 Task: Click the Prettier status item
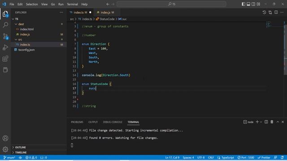[x=264, y=157]
